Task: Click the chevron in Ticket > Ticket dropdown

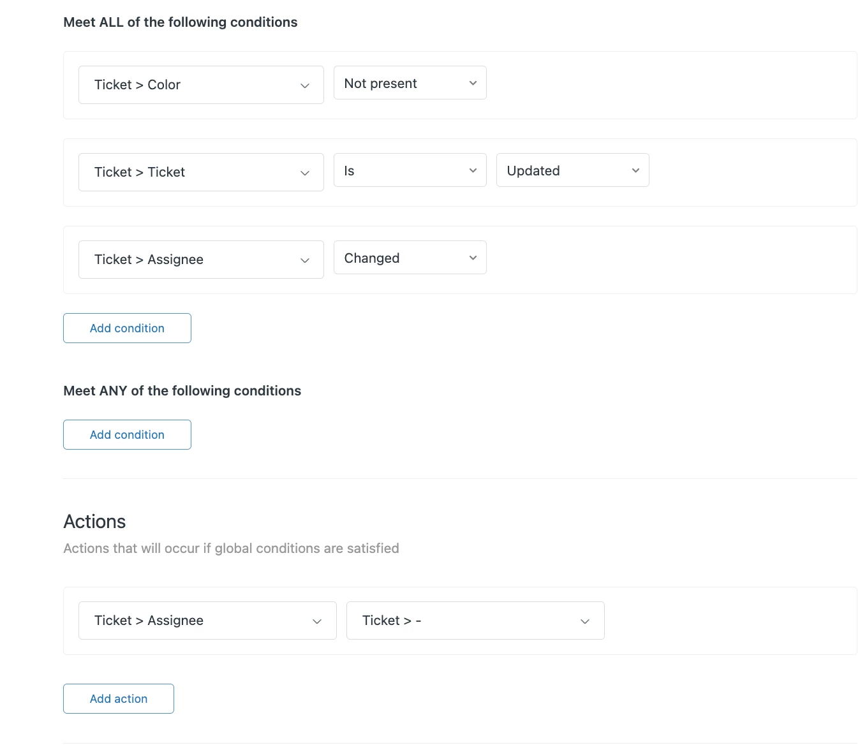Action: (x=305, y=173)
